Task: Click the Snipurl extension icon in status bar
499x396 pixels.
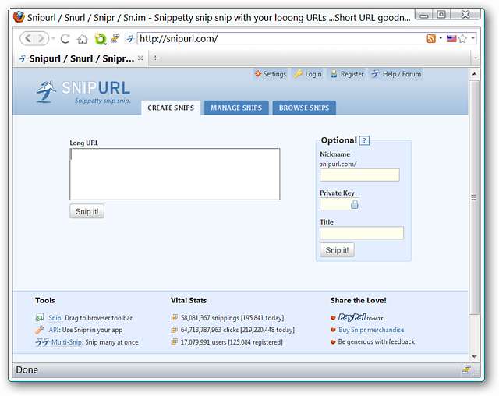Action: (x=466, y=369)
